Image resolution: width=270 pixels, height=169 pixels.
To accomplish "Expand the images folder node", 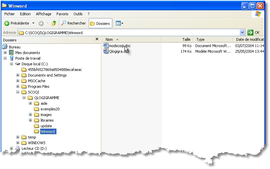I will (x=30, y=115).
